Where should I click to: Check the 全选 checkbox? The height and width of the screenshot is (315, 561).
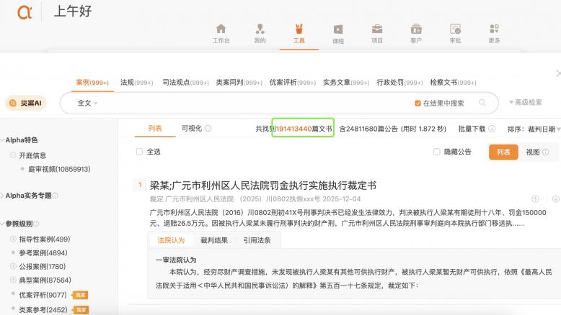tap(140, 152)
